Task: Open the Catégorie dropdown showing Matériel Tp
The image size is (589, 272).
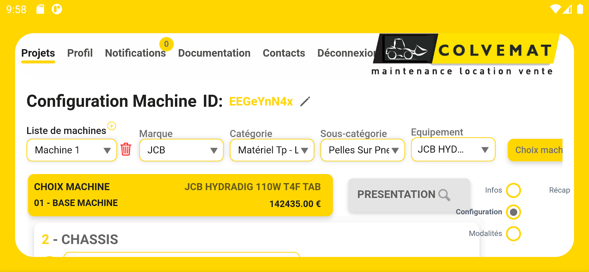Action: click(x=272, y=150)
